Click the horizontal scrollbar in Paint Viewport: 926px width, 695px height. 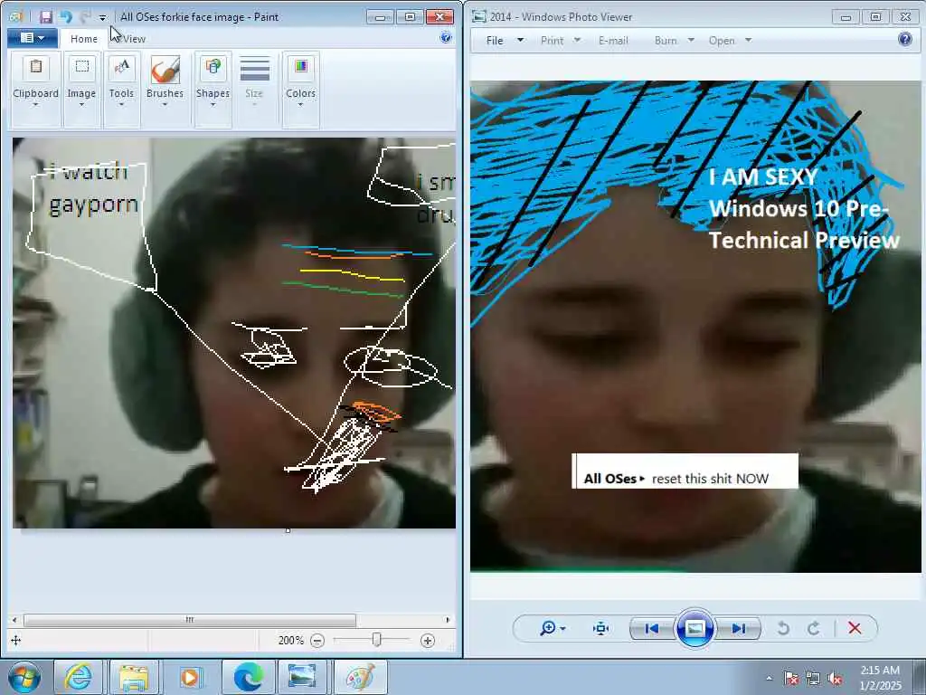190,620
